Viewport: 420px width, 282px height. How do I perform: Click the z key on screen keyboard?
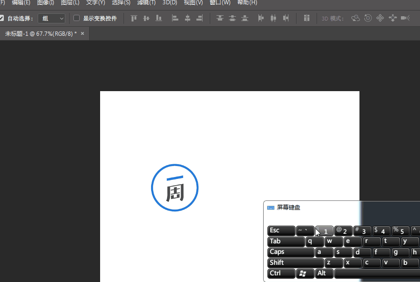coord(334,263)
